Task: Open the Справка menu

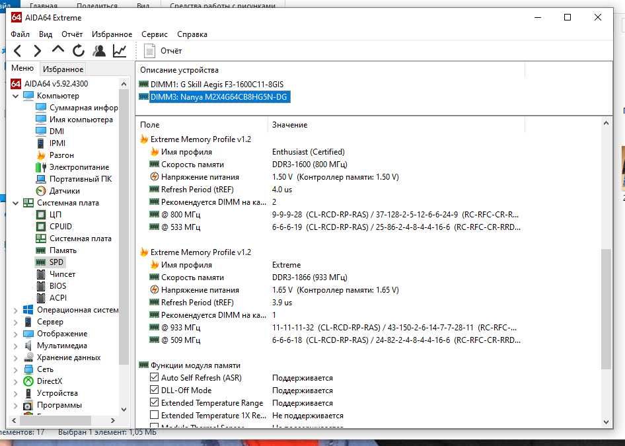Action: pyautogui.click(x=192, y=34)
